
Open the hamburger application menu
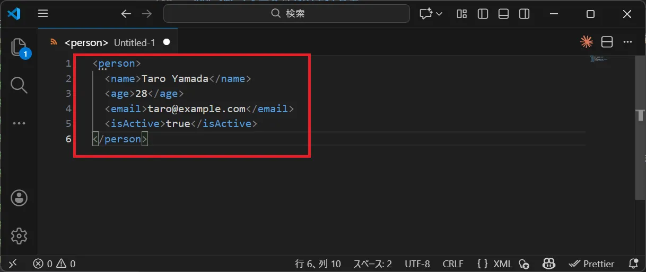(x=43, y=14)
